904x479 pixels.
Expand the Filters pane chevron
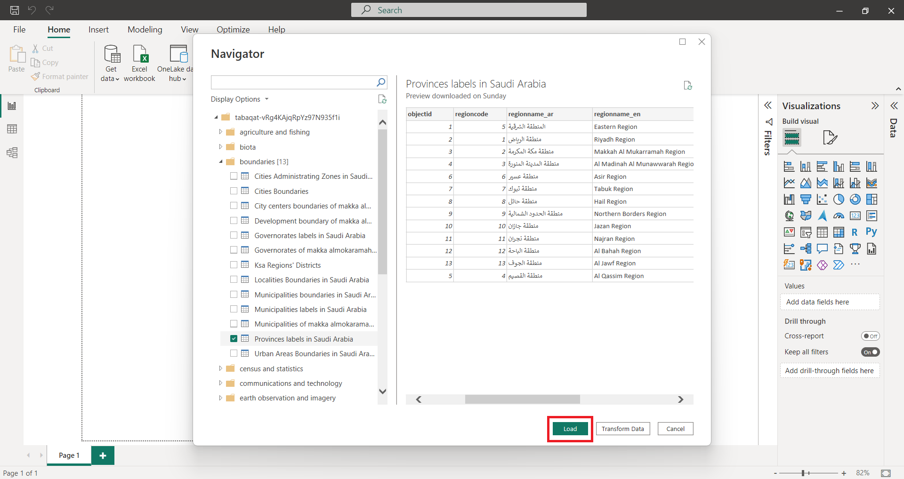point(768,105)
